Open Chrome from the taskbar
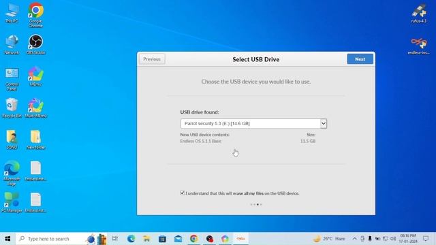Image resolution: width=436 pixels, height=245 pixels. tap(193, 239)
